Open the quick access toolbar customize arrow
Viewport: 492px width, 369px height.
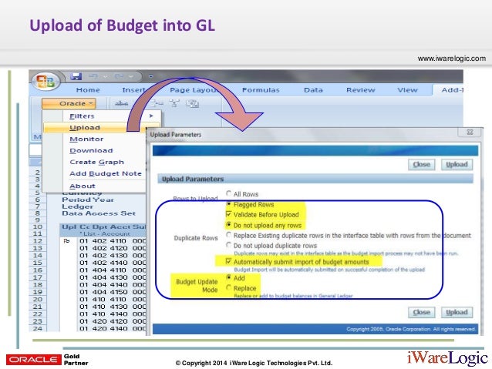point(151,75)
